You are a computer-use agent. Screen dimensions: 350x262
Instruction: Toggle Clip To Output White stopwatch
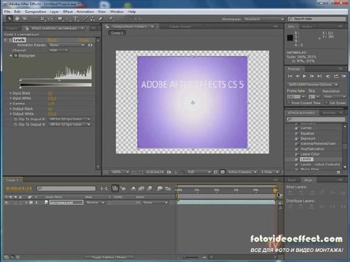(16, 125)
